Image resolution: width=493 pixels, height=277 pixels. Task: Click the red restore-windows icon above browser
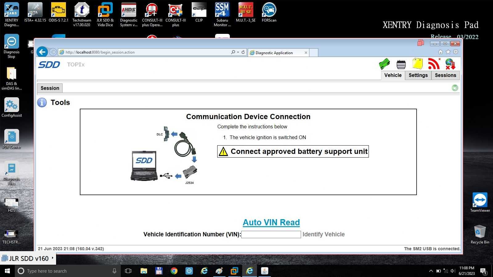[x=421, y=43]
